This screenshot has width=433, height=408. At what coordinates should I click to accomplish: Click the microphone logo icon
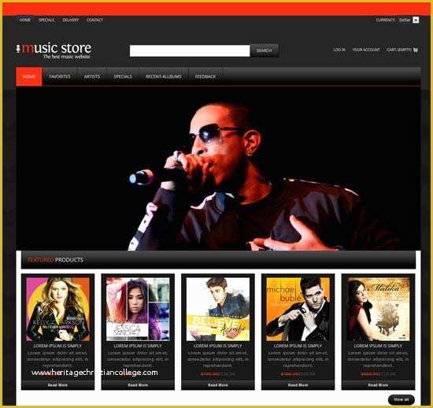point(18,49)
